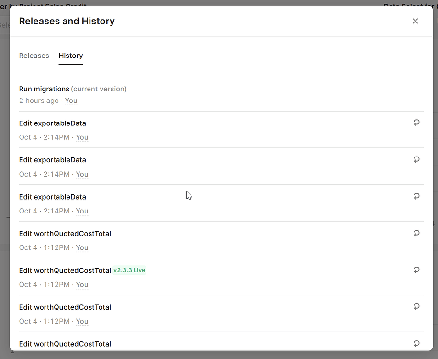Click You link in topmost exportableData entry
This screenshot has width=438, height=359.
pyautogui.click(x=82, y=137)
